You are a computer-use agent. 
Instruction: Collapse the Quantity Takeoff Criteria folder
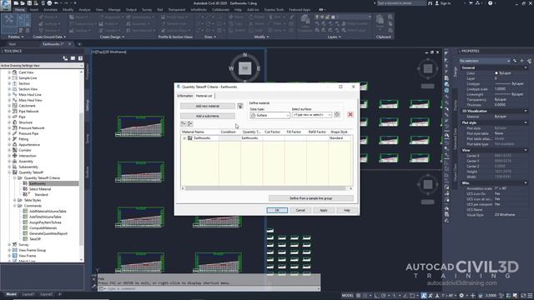[15, 177]
